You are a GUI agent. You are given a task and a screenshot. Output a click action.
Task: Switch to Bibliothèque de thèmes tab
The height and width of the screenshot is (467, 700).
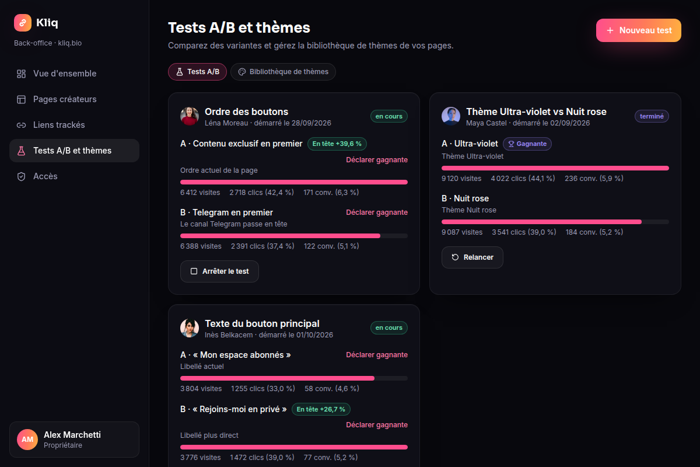click(x=283, y=72)
